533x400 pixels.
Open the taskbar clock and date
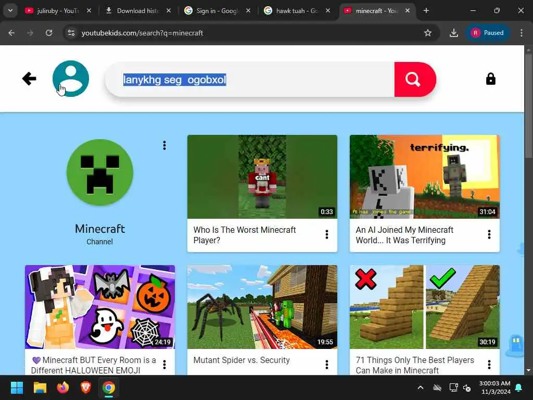494,387
